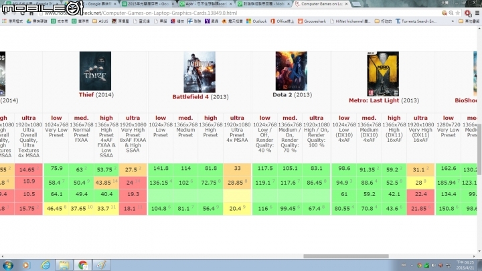The height and width of the screenshot is (271, 482).
Task: Select the Metro low value 98.6
Action: 344,169
